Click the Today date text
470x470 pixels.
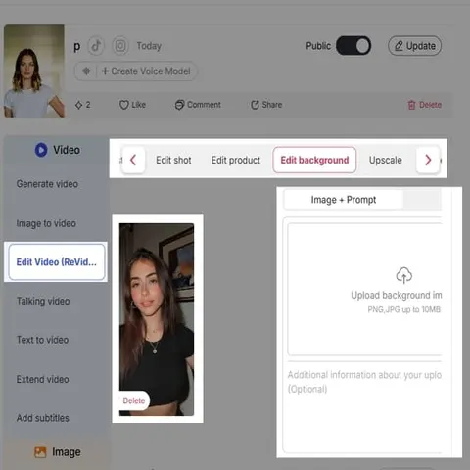click(149, 46)
